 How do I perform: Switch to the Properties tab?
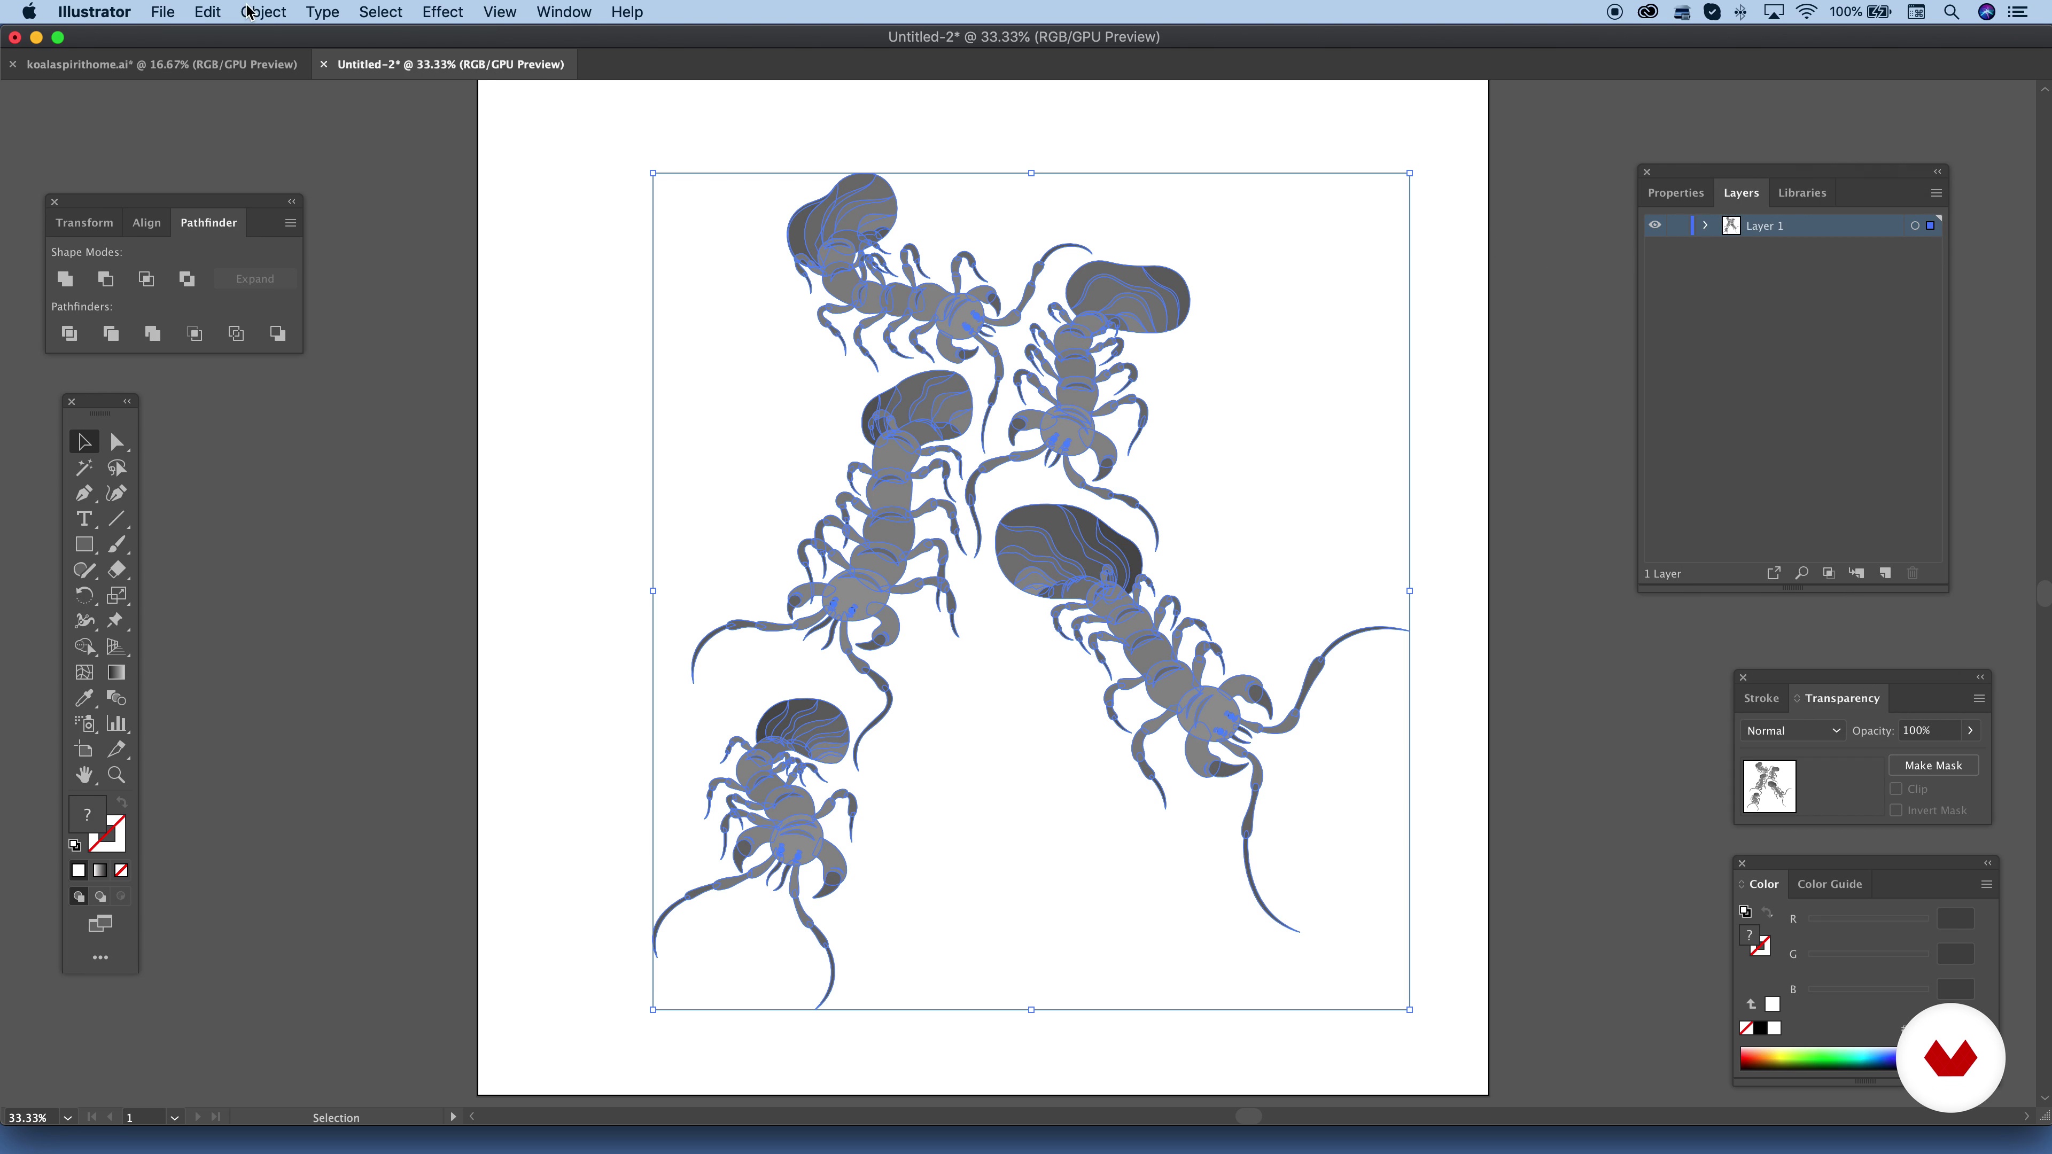(1676, 193)
